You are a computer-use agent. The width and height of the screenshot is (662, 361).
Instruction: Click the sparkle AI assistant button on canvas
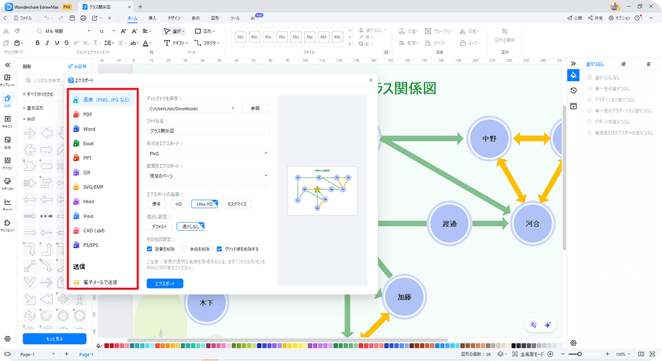pyautogui.click(x=548, y=325)
